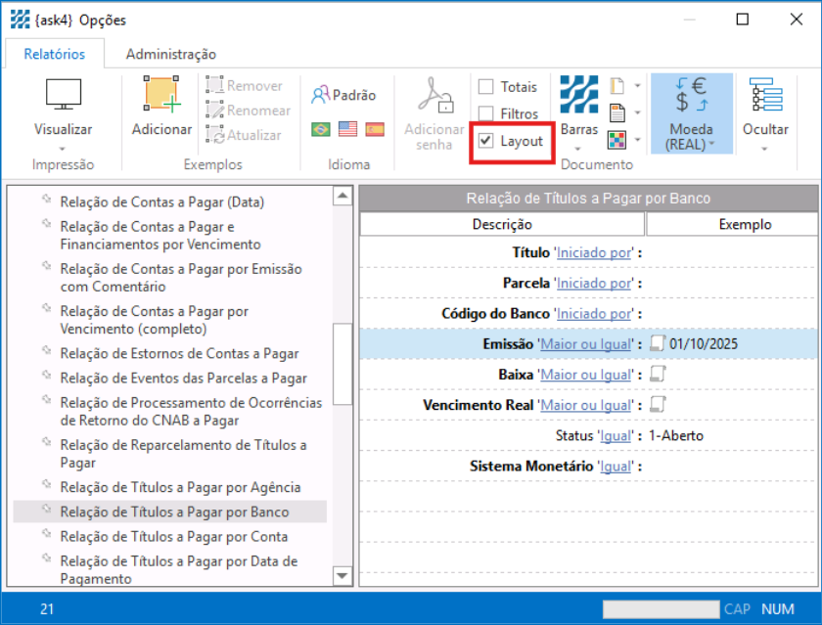The width and height of the screenshot is (822, 625).
Task: Click the Visualizar monitor icon
Action: point(63,96)
